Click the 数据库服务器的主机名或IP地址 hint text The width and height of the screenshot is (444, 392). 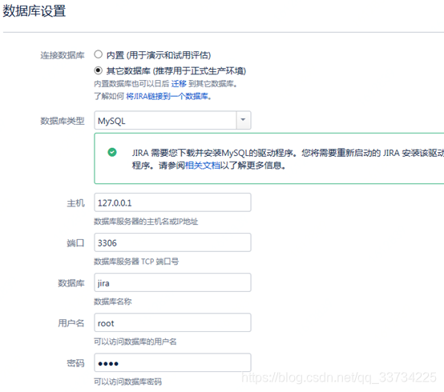(x=146, y=222)
